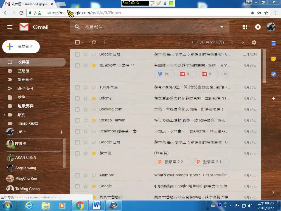Open the Google apps grid icon
This screenshot has width=281, height=211.
click(x=245, y=27)
